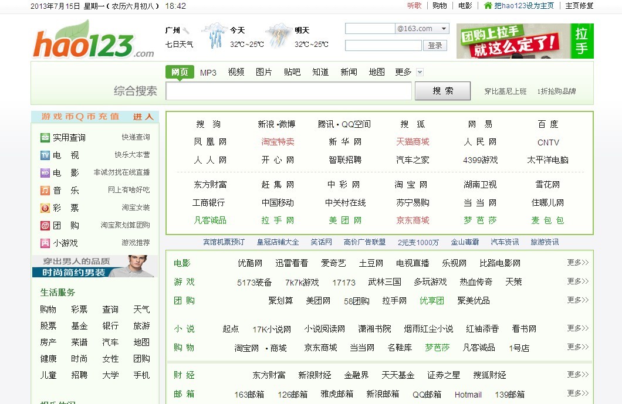Open the 梦芭莎 link in 购物 row

coord(437,347)
